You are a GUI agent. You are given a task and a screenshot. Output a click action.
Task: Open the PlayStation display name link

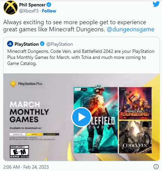click(27, 44)
